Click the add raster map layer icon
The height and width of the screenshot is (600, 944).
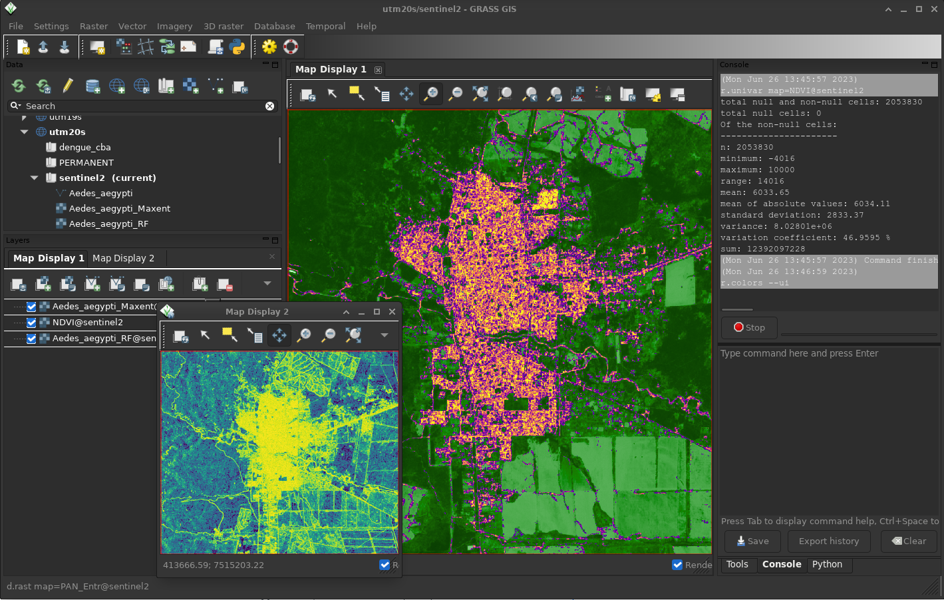pos(43,285)
